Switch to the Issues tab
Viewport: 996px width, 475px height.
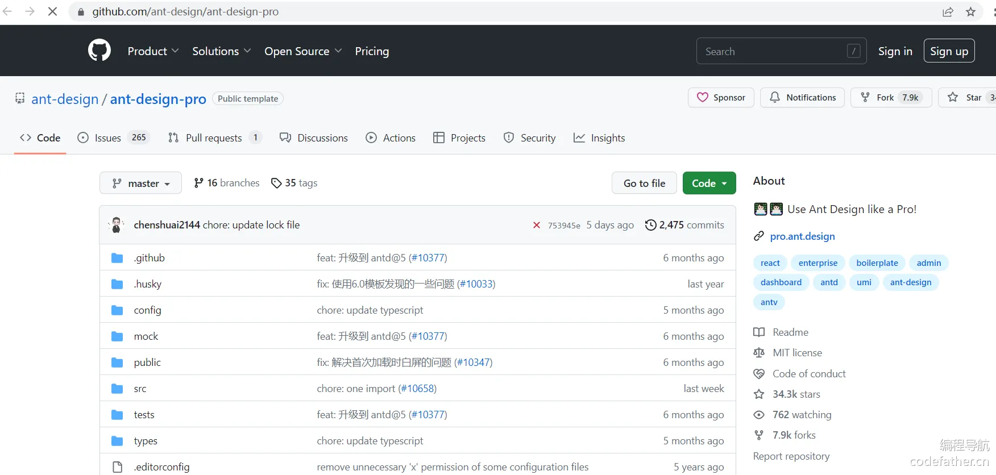113,137
